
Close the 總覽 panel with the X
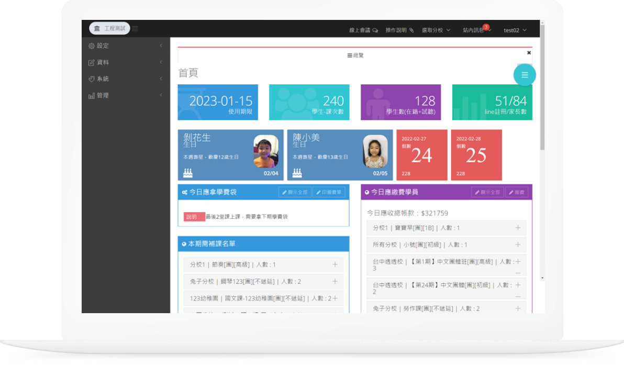529,53
